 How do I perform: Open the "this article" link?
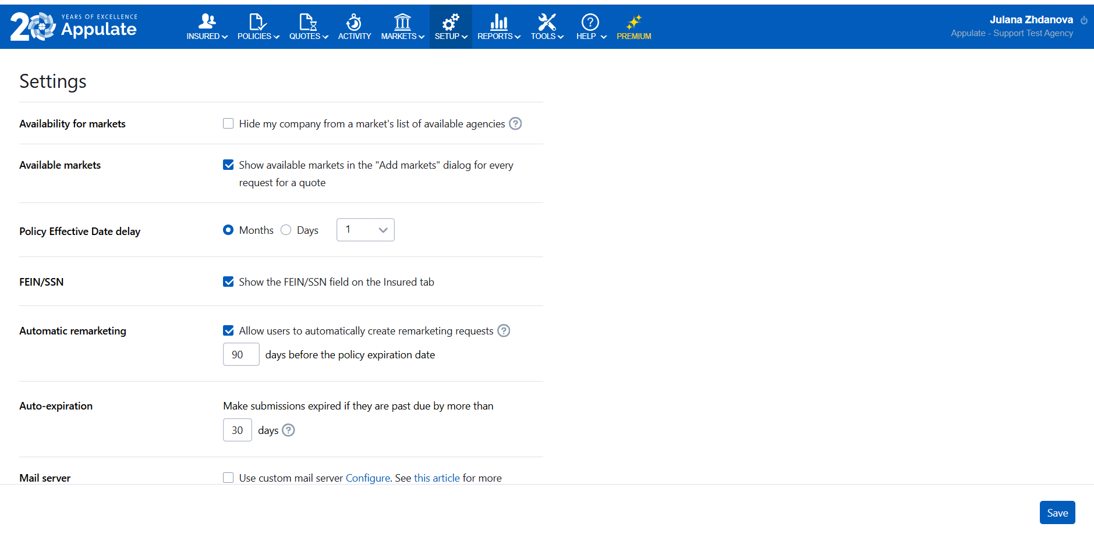(x=437, y=478)
